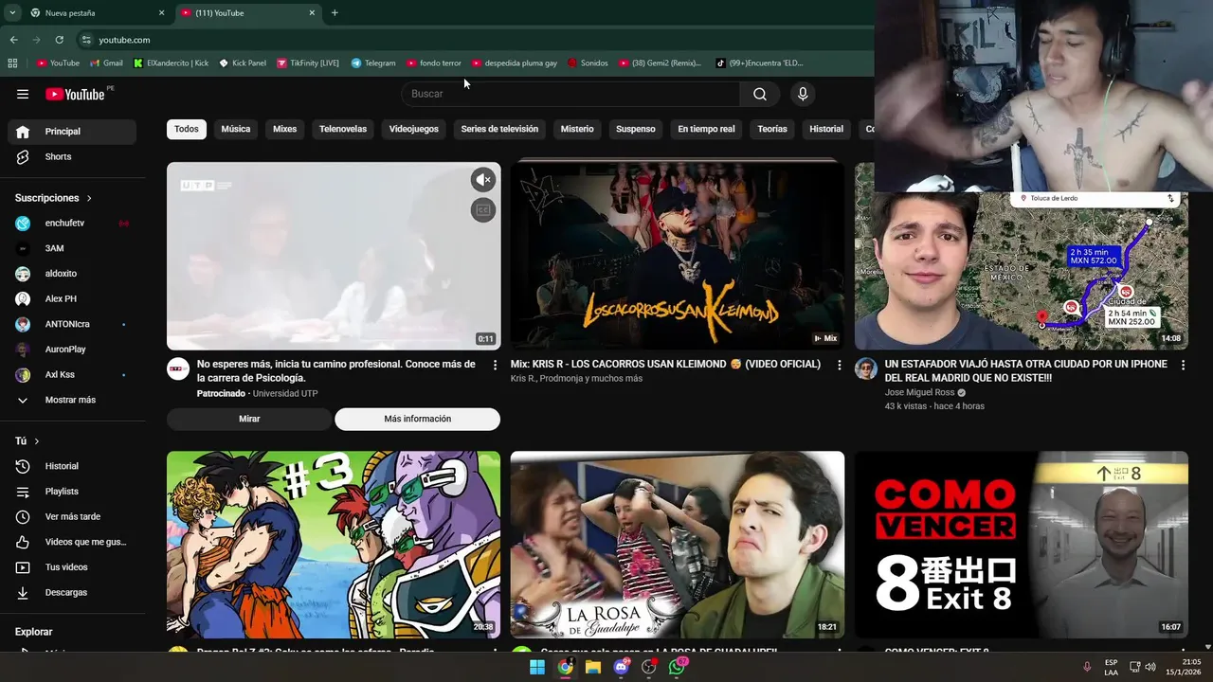Open Videos que me gustan list
This screenshot has height=682, width=1213.
[x=72, y=542]
